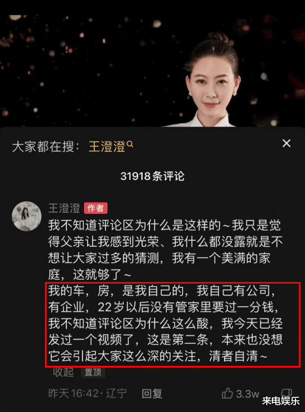Tap the 置顶 pinned tag
305x412 pixels.
(93, 372)
